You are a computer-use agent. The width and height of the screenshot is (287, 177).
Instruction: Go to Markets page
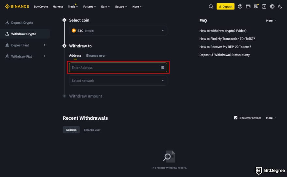pos(58,7)
